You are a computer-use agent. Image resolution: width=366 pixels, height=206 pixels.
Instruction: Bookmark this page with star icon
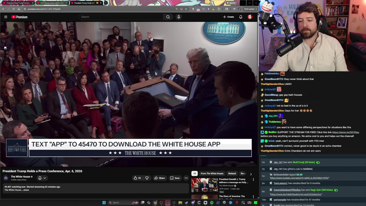click(186, 9)
